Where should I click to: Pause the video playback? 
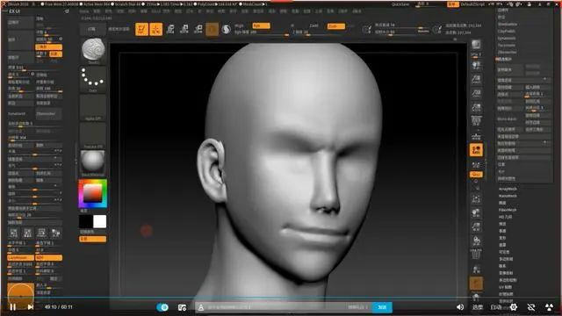coord(13,307)
